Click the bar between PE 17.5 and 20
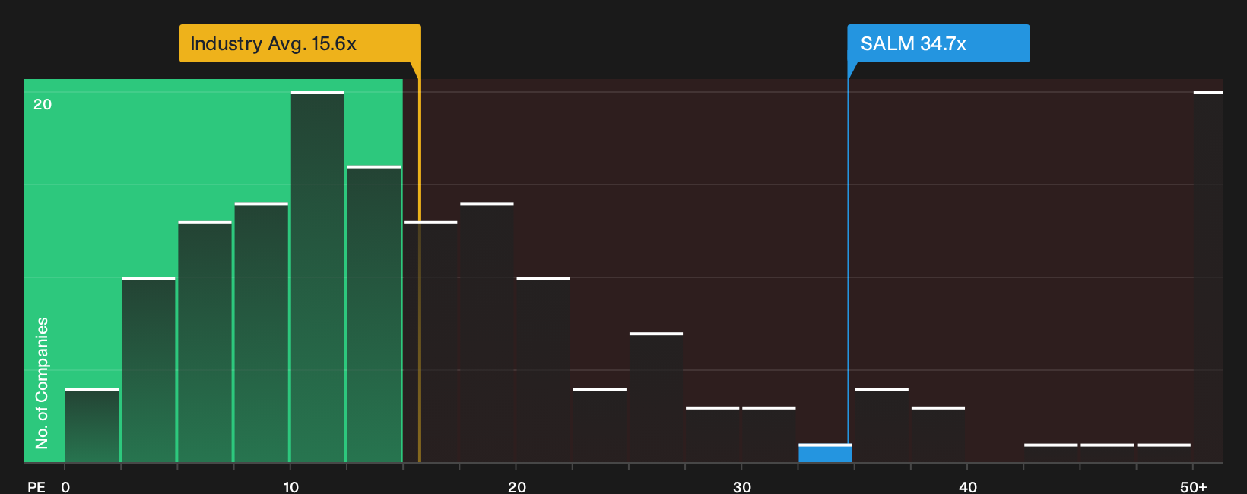The width and height of the screenshot is (1247, 494). tap(487, 333)
